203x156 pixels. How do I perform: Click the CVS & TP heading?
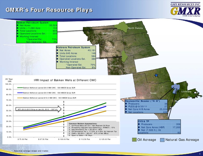point(144,121)
